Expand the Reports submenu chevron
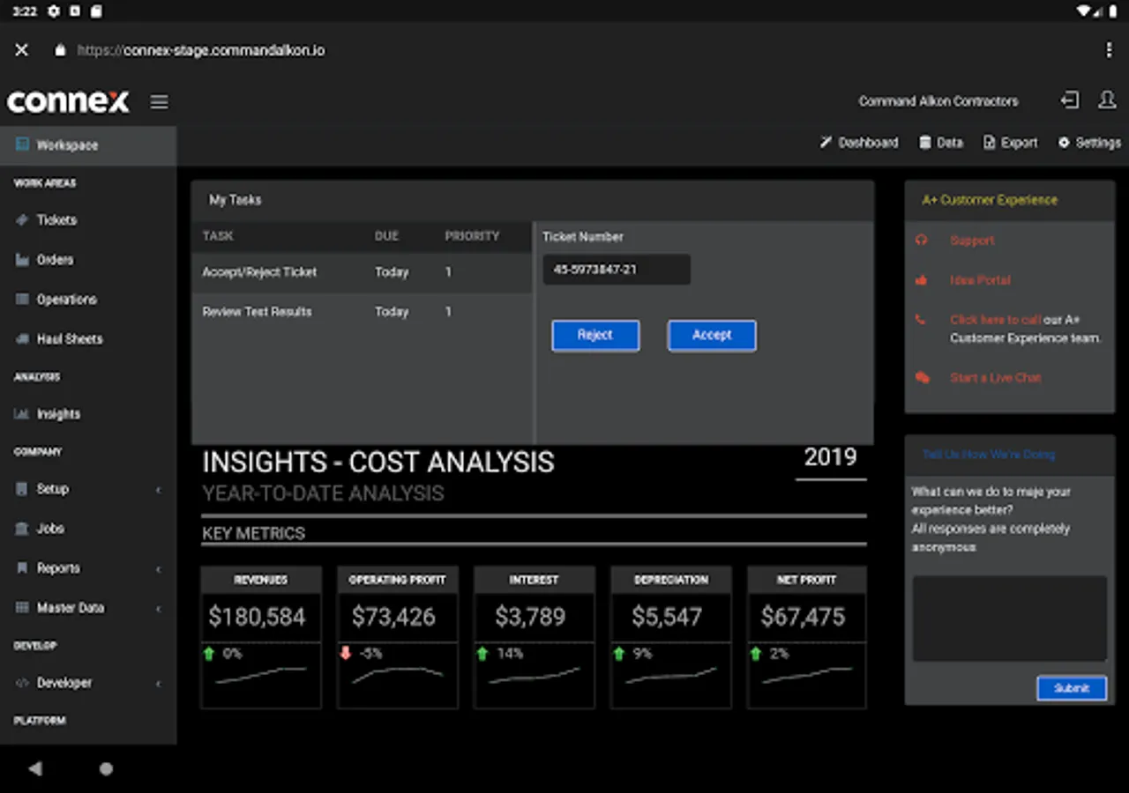The height and width of the screenshot is (793, 1129). point(159,569)
